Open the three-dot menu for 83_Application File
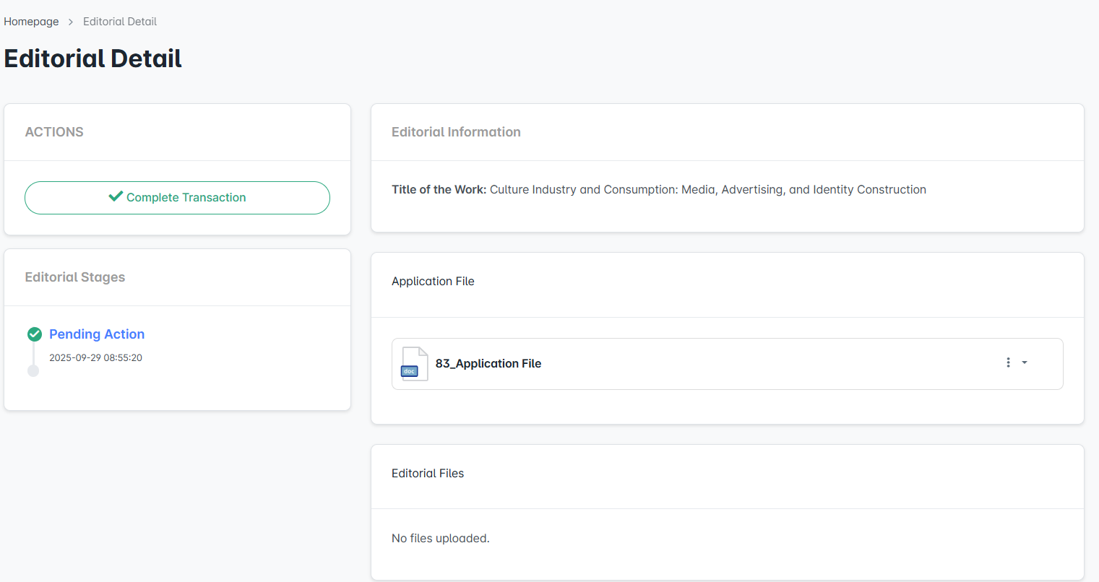The width and height of the screenshot is (1099, 582). click(x=1008, y=362)
